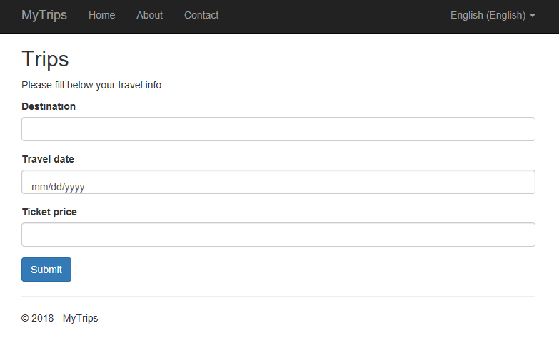Screen dimensions: 559x338
Task: Click the MyTrips brand logo link
Action: coord(44,15)
